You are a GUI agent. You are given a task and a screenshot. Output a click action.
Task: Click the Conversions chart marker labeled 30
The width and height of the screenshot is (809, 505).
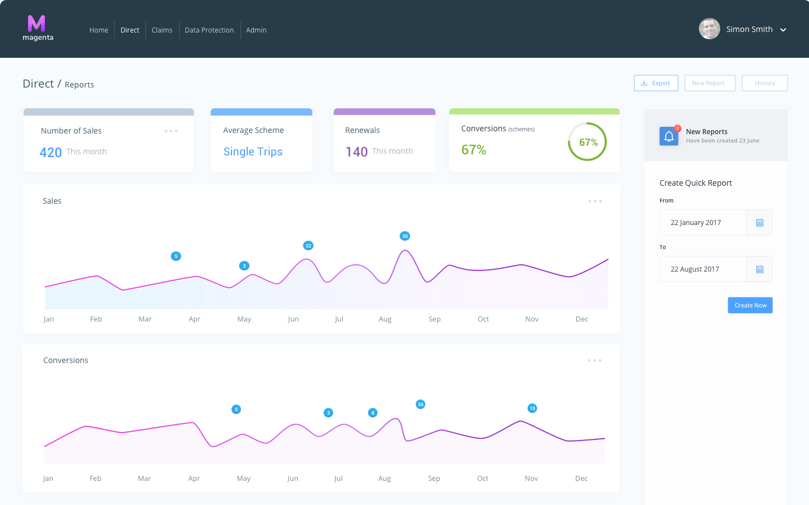pos(420,405)
